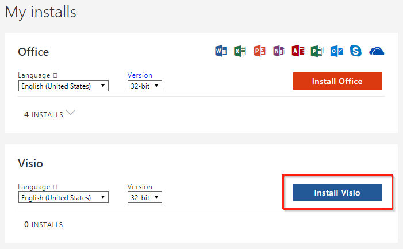Click the PowerPoint app icon
This screenshot has height=249, width=403.
[x=259, y=51]
